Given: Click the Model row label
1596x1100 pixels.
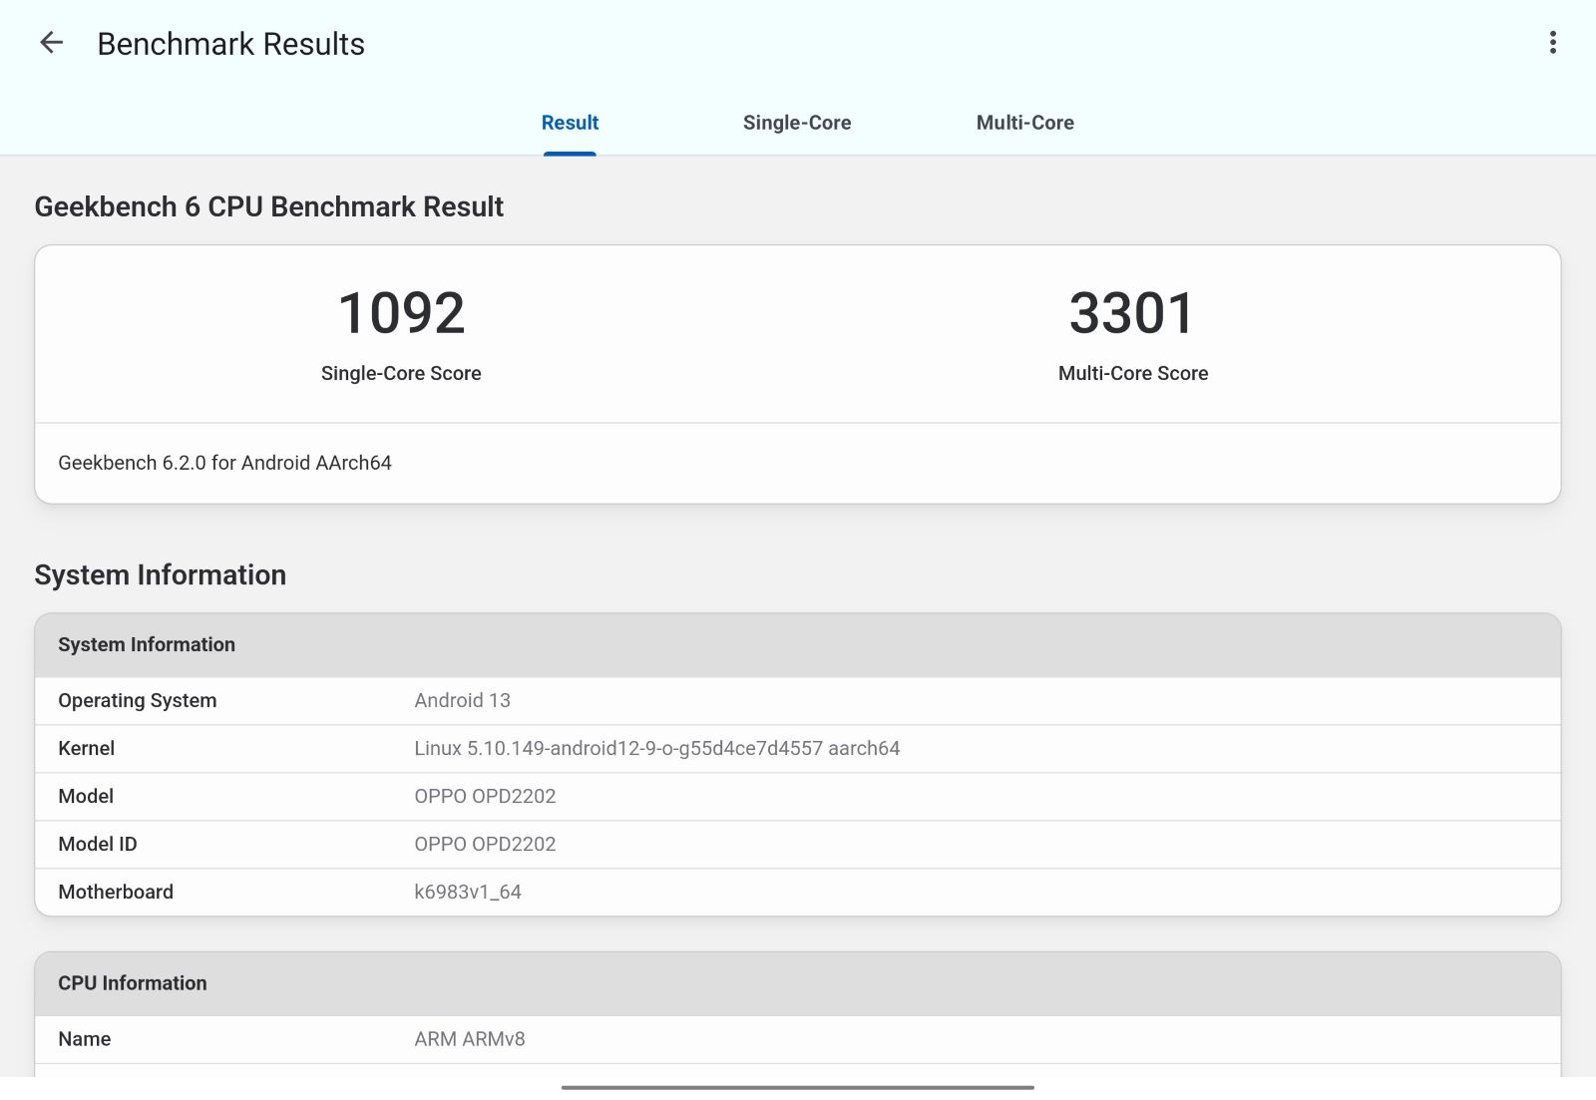Looking at the screenshot, I should coord(86,796).
